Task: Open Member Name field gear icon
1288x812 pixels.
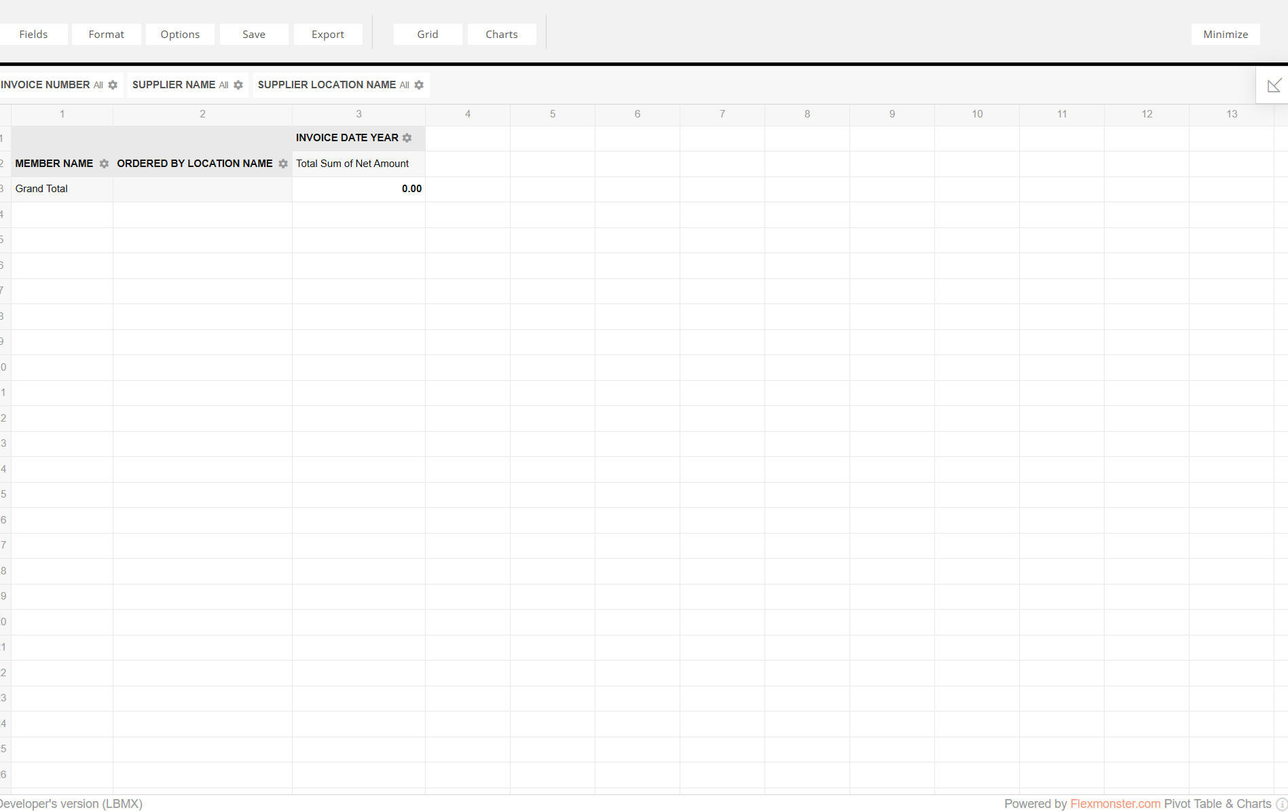Action: [104, 164]
